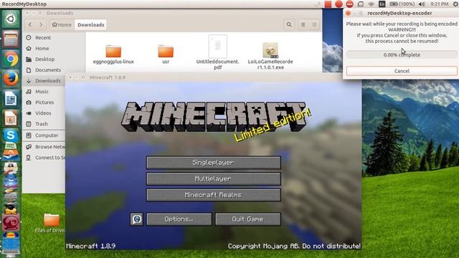Image resolution: width=459 pixels, height=258 pixels.
Task: Switch Files window to grid view
Action: 314,25
